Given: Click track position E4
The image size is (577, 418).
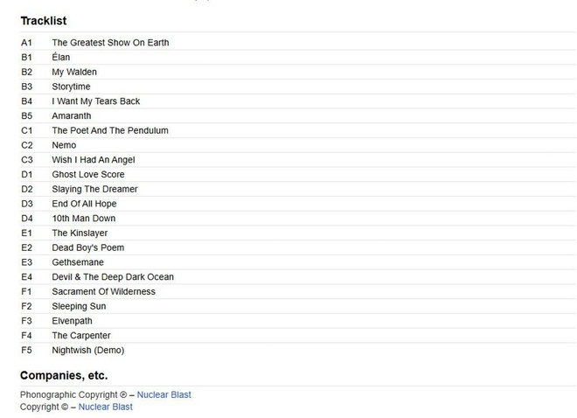Looking at the screenshot, I should tap(26, 277).
